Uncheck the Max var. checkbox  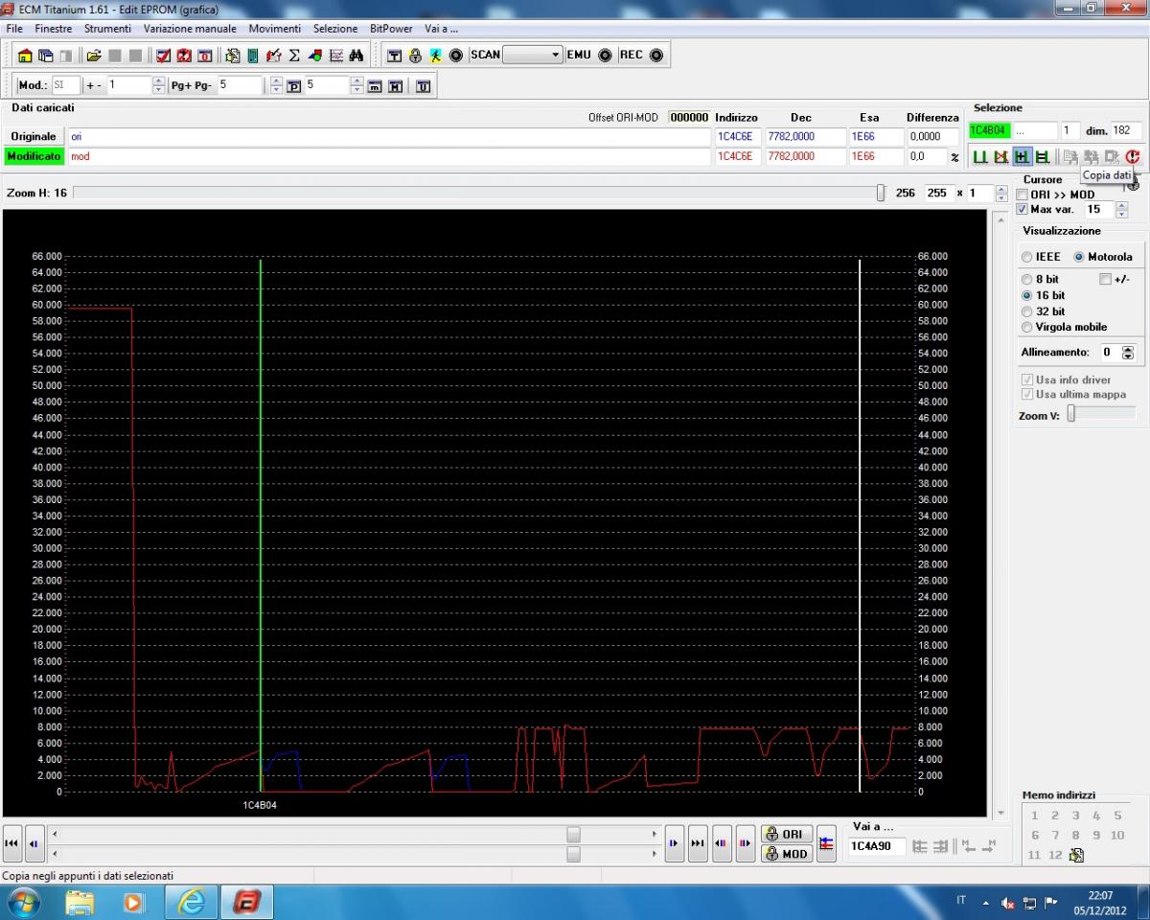coord(1023,209)
